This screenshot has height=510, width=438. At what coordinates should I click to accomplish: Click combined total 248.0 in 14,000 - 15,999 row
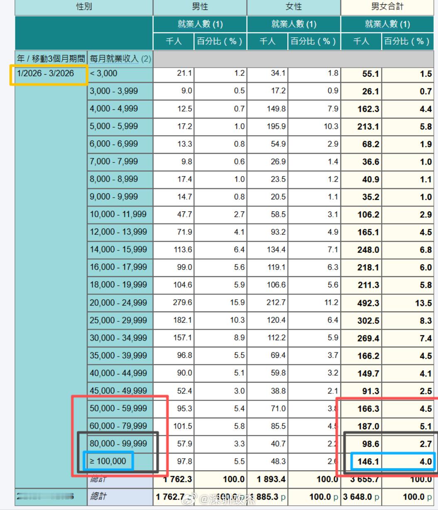[368, 250]
